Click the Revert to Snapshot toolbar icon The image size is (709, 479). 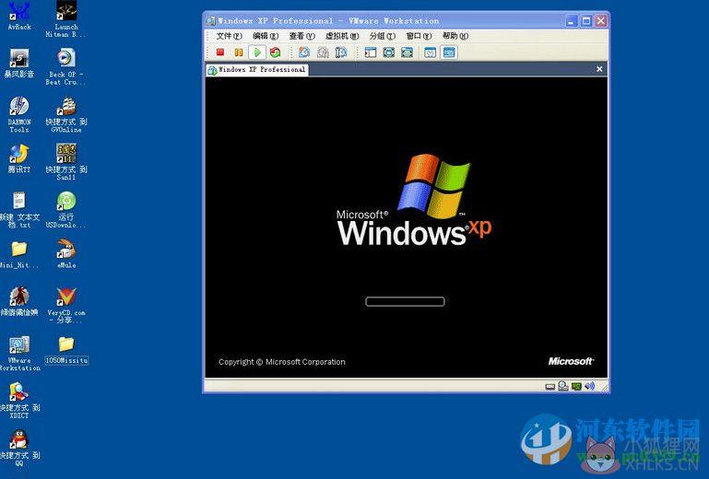tap(323, 53)
